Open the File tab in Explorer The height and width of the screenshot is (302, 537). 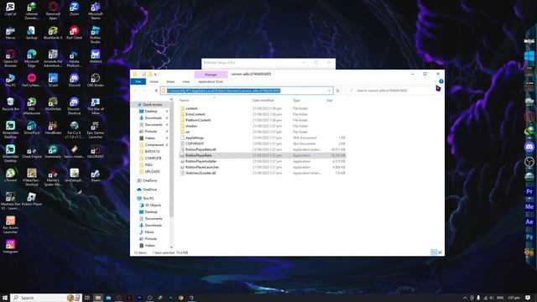click(138, 81)
